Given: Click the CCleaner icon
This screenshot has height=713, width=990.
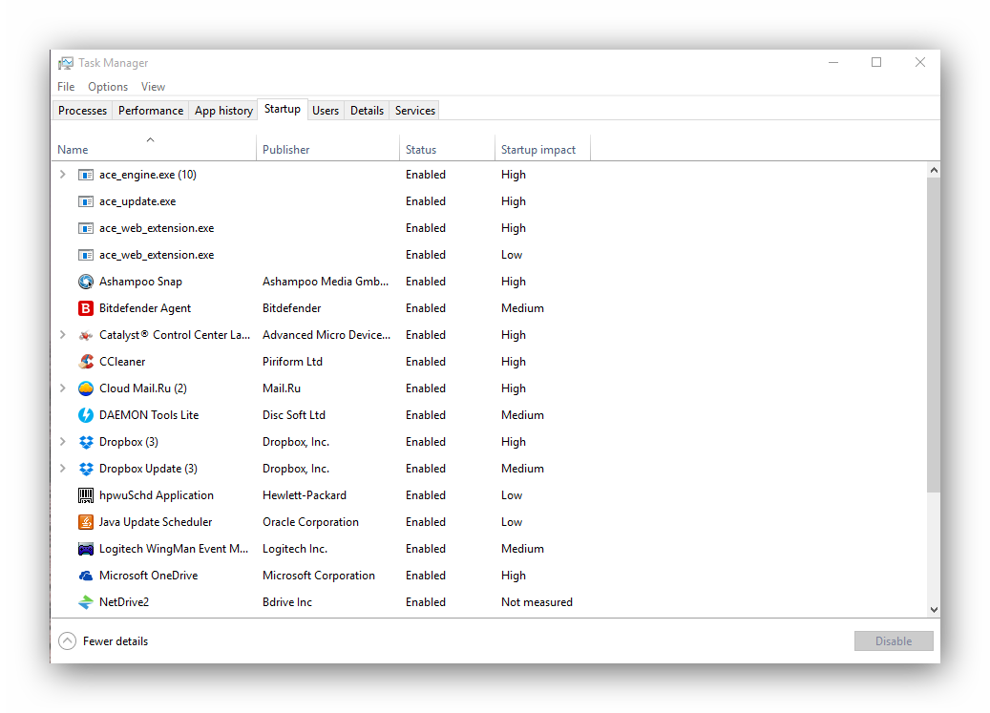Looking at the screenshot, I should 86,362.
